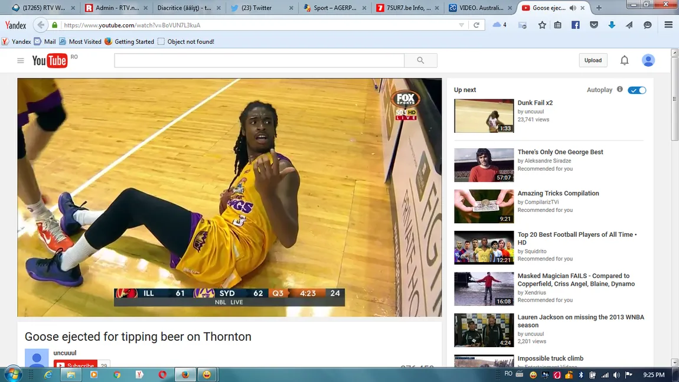Open the Mail bookmark
This screenshot has width=679, height=382.
(45, 41)
